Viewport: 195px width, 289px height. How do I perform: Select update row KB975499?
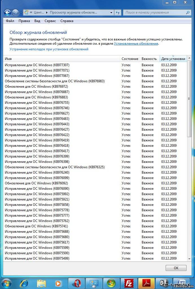(x=95, y=258)
